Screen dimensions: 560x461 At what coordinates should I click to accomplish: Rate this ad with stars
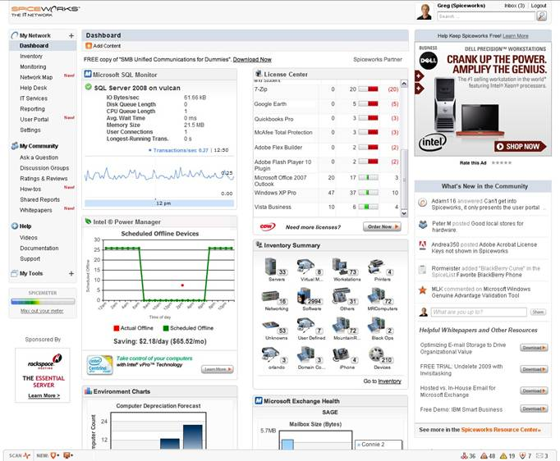pos(502,162)
